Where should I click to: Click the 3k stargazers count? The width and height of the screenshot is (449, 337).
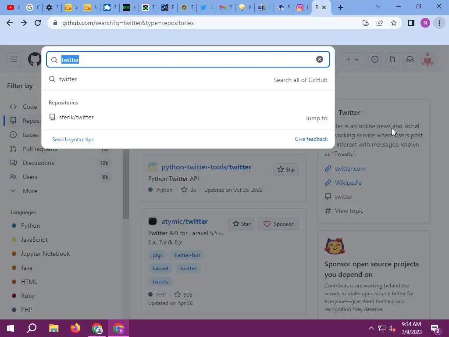tap(189, 190)
